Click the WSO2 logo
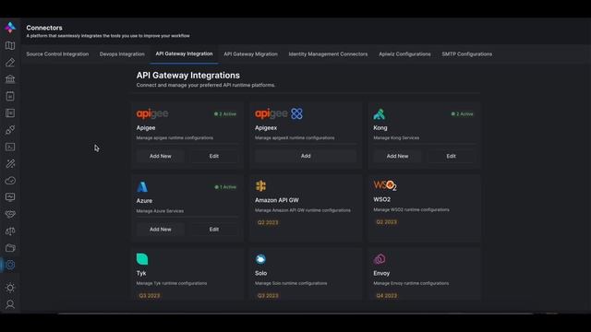This screenshot has height=332, width=591. pos(385,185)
